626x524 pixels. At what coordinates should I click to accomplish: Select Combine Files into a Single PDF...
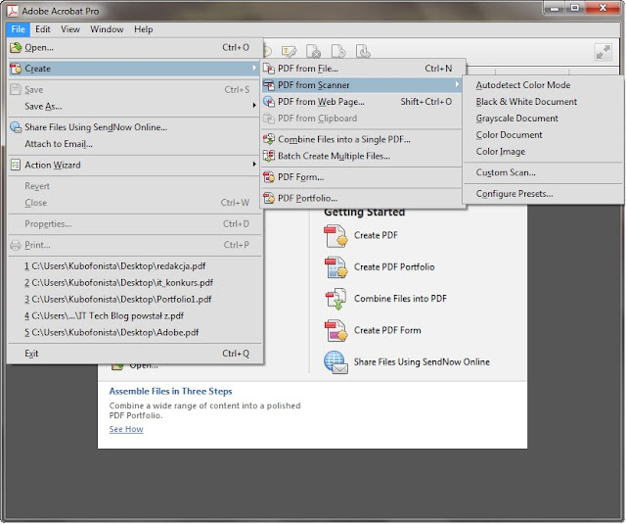[x=363, y=139]
